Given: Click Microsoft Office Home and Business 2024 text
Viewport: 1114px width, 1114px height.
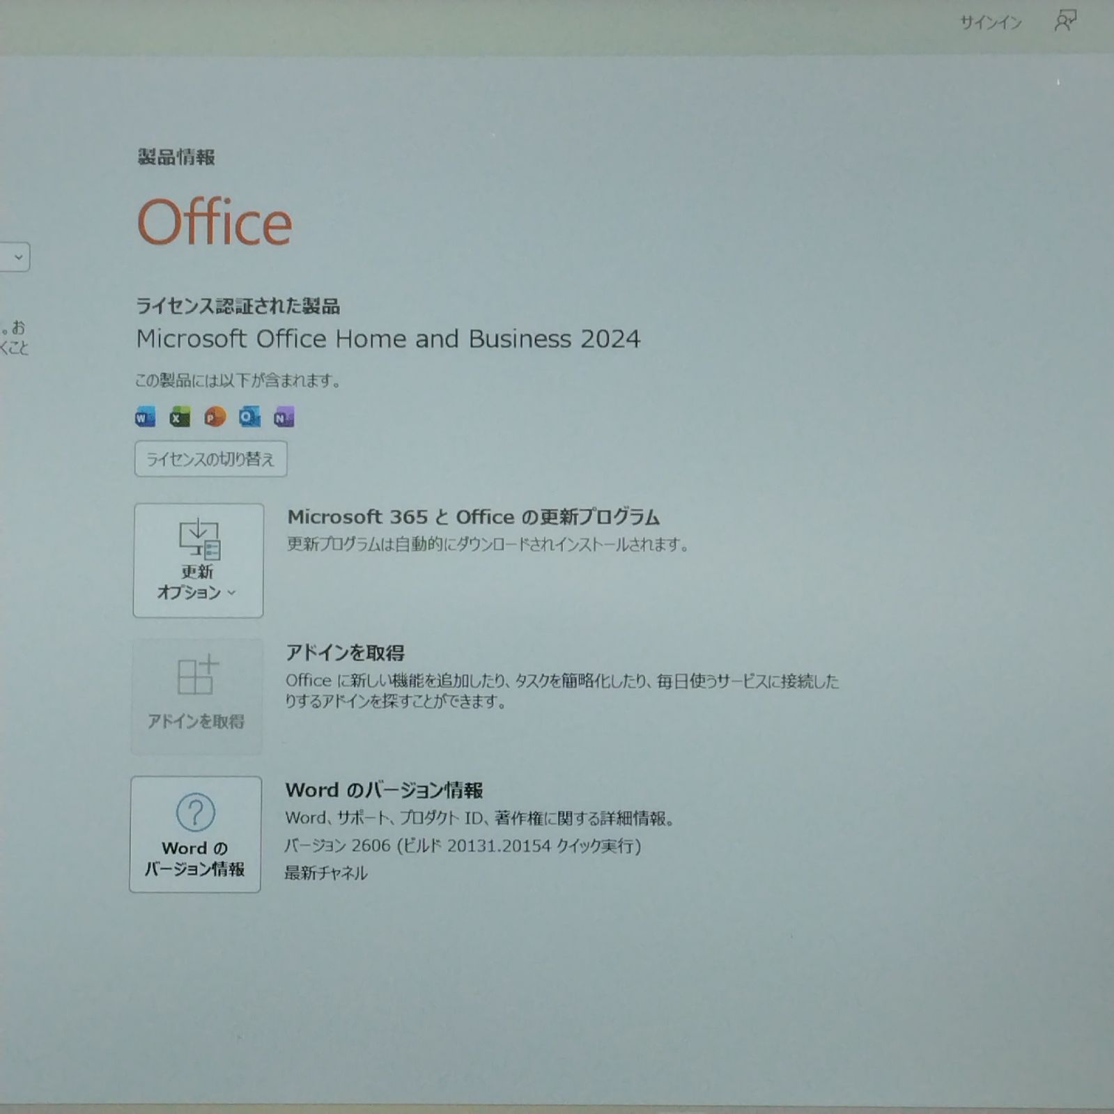Looking at the screenshot, I should coord(388,339).
